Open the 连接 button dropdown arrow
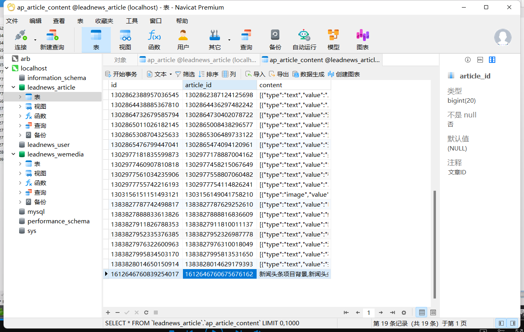This screenshot has width=524, height=332. [x=35, y=40]
